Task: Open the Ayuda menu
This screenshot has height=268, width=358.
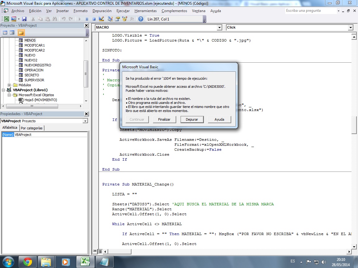Action: (216, 11)
